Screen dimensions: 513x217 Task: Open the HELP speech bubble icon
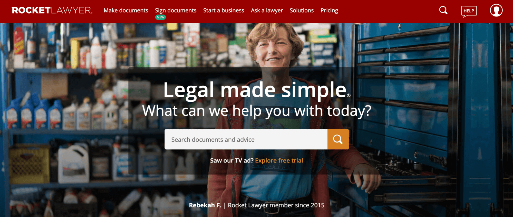pyautogui.click(x=469, y=11)
